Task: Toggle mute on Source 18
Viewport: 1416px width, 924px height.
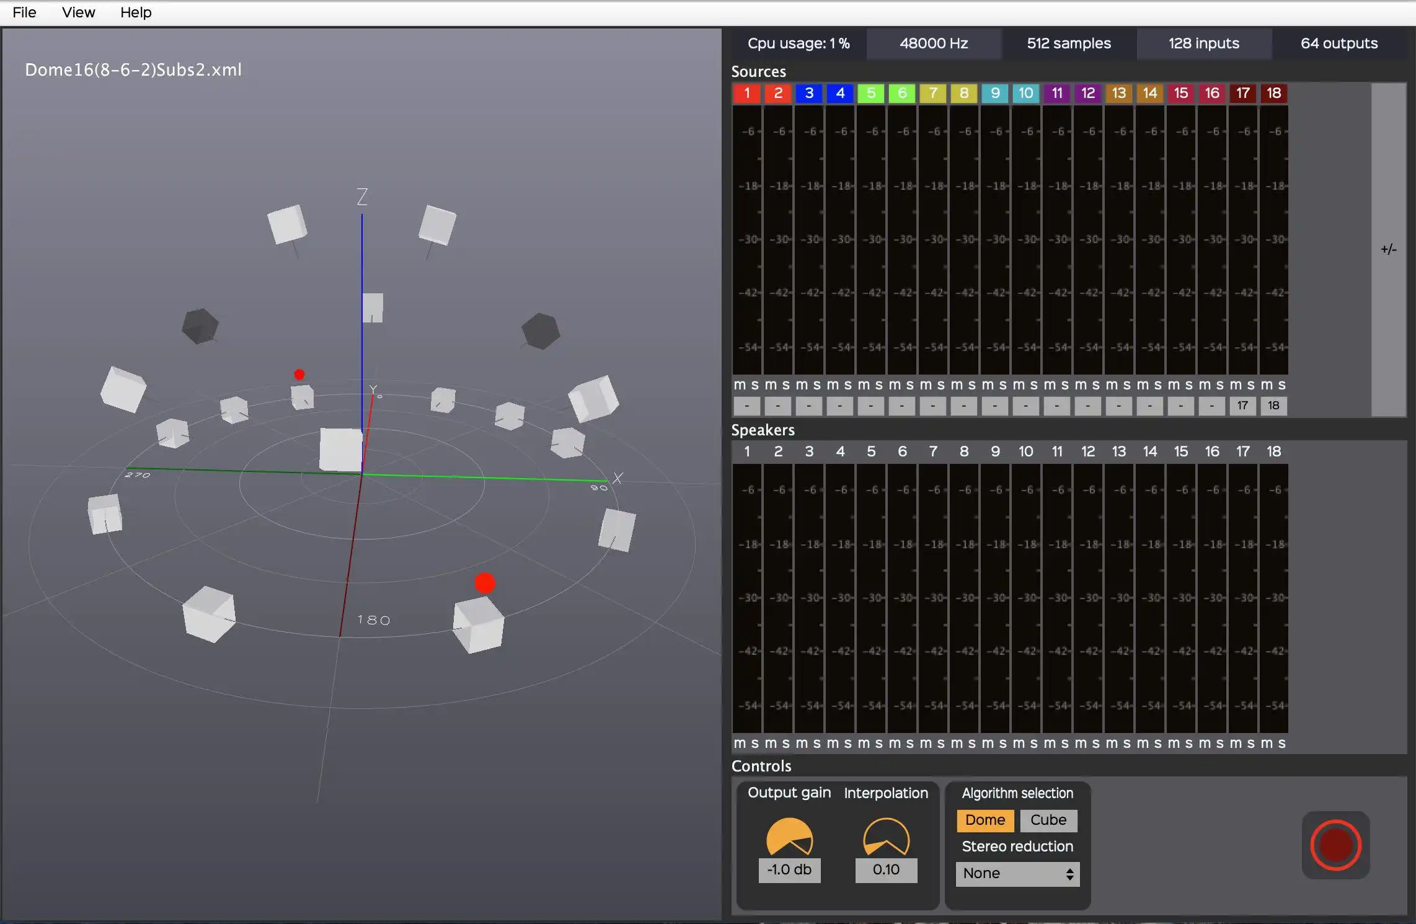Action: coord(1267,384)
